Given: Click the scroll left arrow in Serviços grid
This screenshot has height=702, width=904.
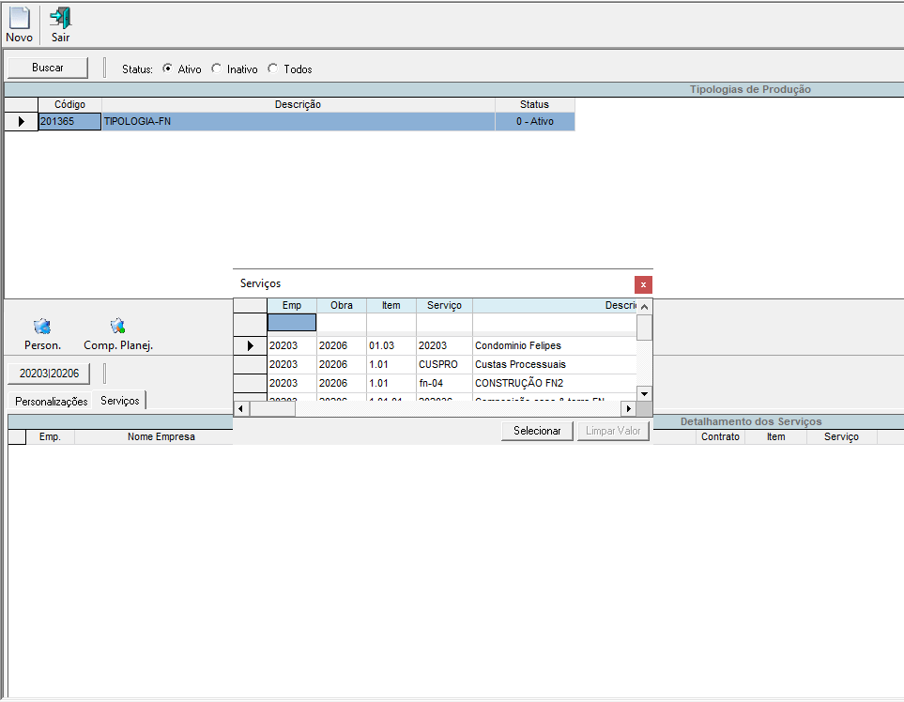Looking at the screenshot, I should pos(240,409).
